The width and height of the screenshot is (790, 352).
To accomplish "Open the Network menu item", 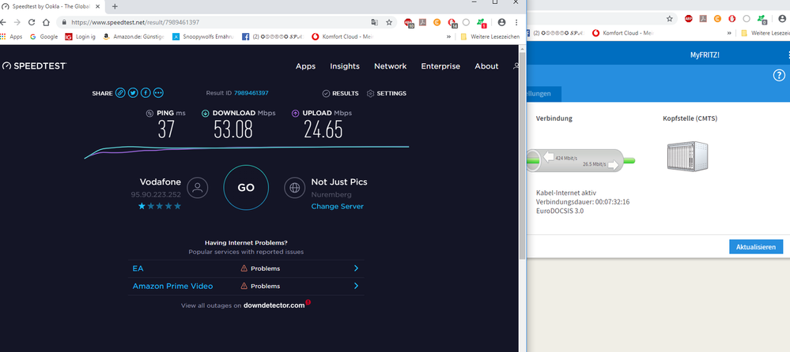I will (390, 66).
